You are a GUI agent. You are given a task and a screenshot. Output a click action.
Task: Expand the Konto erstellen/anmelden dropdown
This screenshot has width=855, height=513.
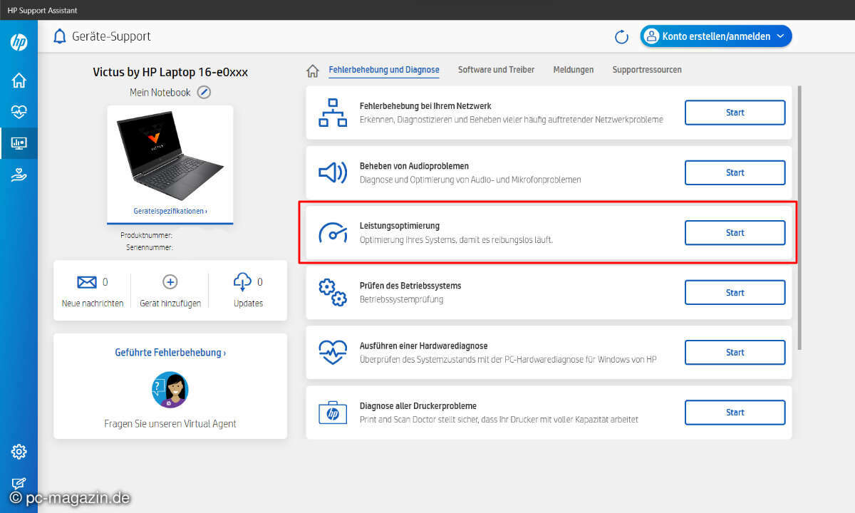click(716, 36)
